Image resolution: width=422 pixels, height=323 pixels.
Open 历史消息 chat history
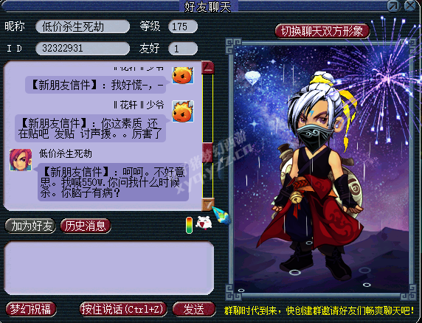[x=86, y=226]
